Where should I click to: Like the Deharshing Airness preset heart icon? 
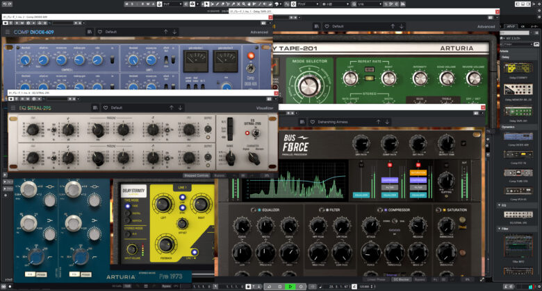coord(312,121)
